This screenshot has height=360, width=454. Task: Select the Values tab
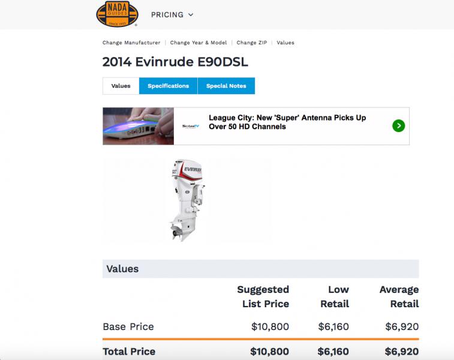[121, 86]
